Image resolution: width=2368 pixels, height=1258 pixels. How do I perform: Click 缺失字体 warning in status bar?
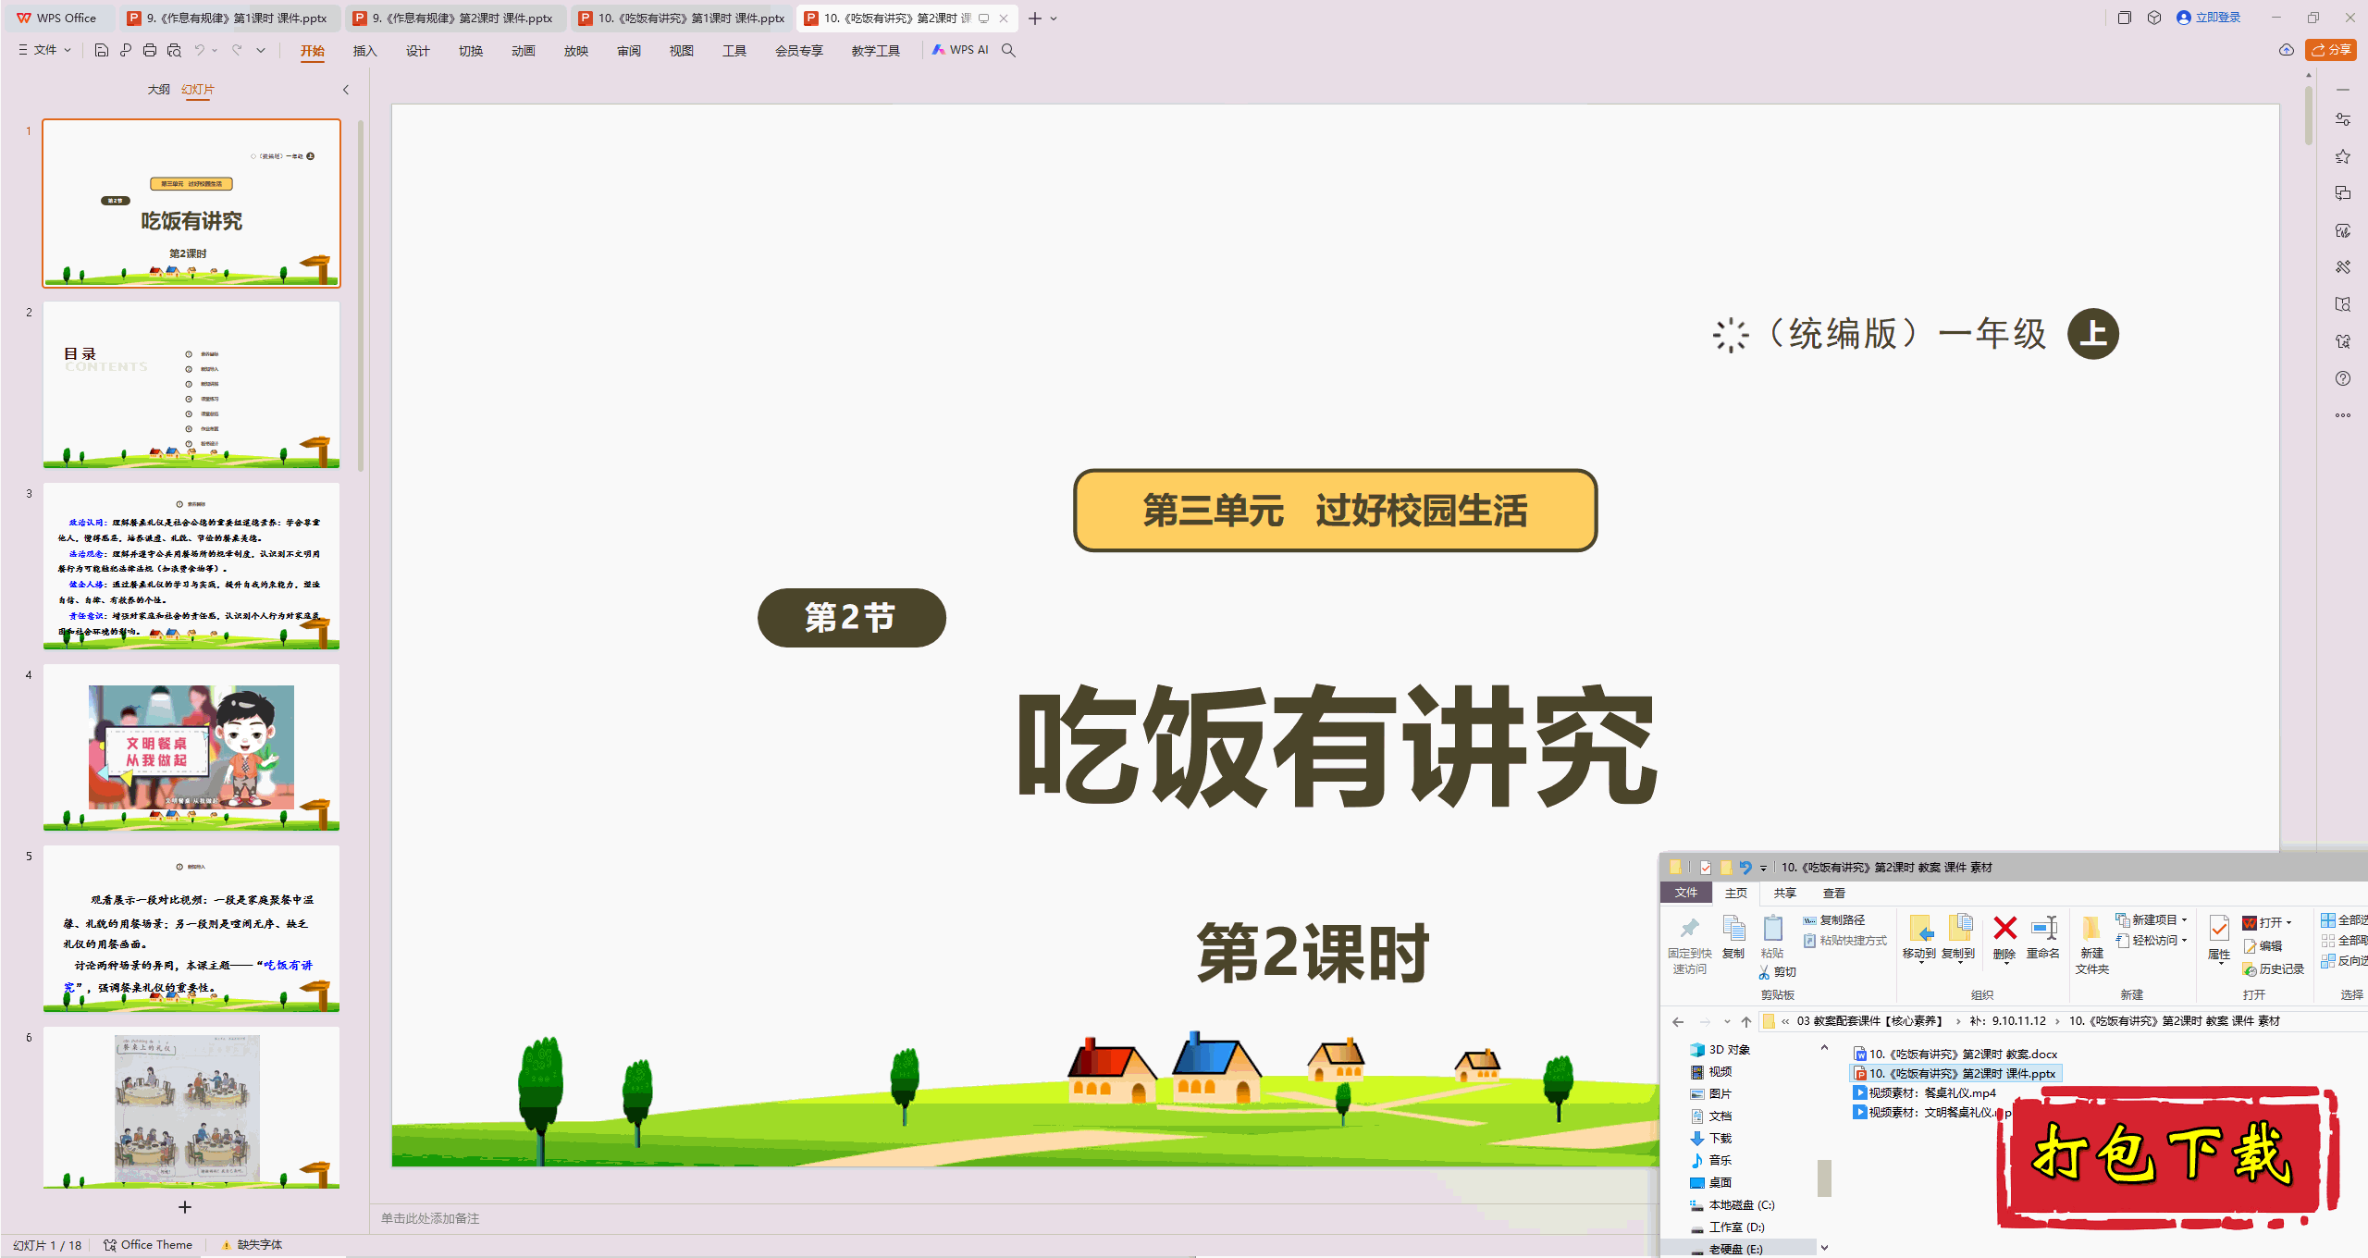(x=252, y=1245)
